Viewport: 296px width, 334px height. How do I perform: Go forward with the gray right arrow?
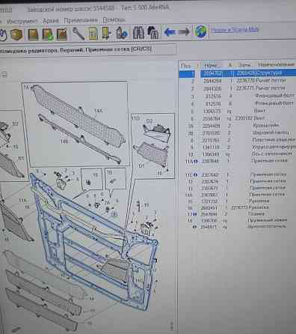(x=184, y=31)
